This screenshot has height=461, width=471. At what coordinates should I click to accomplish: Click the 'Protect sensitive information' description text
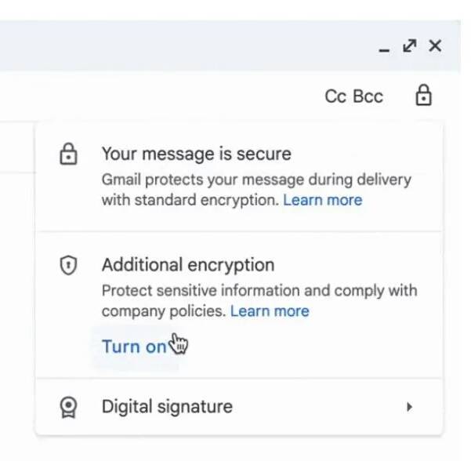click(x=259, y=291)
